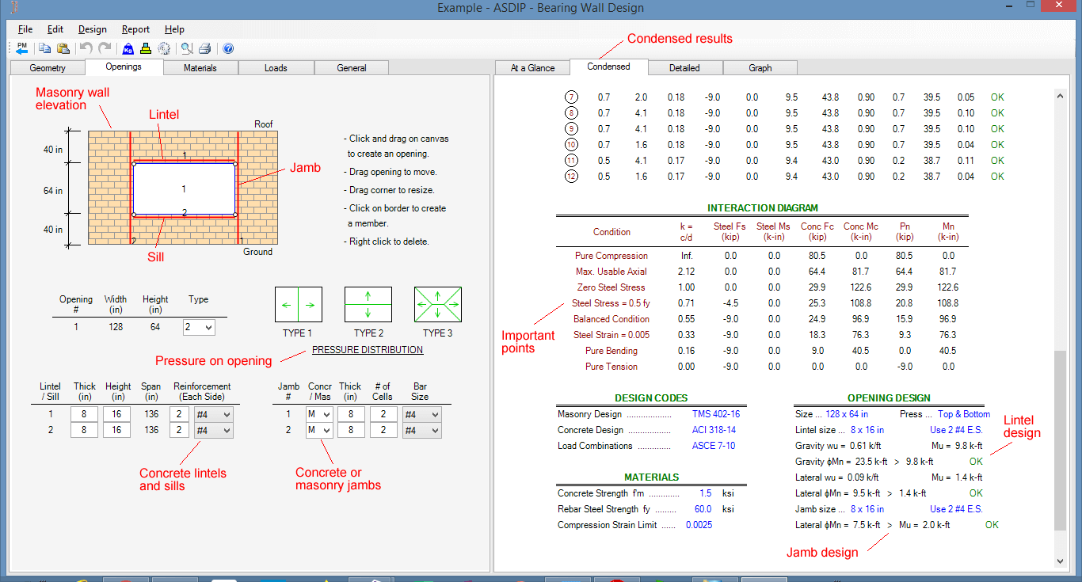Click the stacked colored blocks toolbar icon
The height and width of the screenshot is (582, 1082).
146,48
